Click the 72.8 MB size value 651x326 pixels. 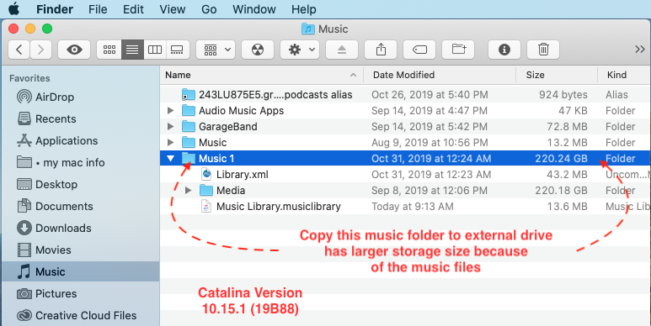tap(566, 127)
